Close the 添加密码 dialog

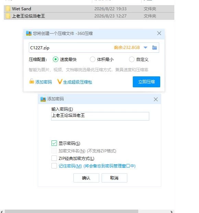[x=156, y=99]
